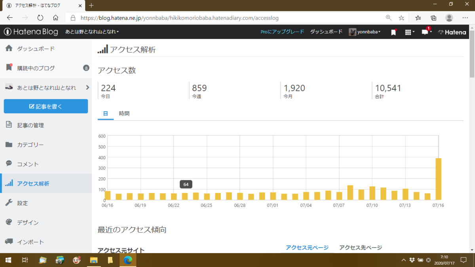This screenshot has width=475, height=267.
Task: Add page to favorites with star icon
Action: pyautogui.click(x=401, y=18)
